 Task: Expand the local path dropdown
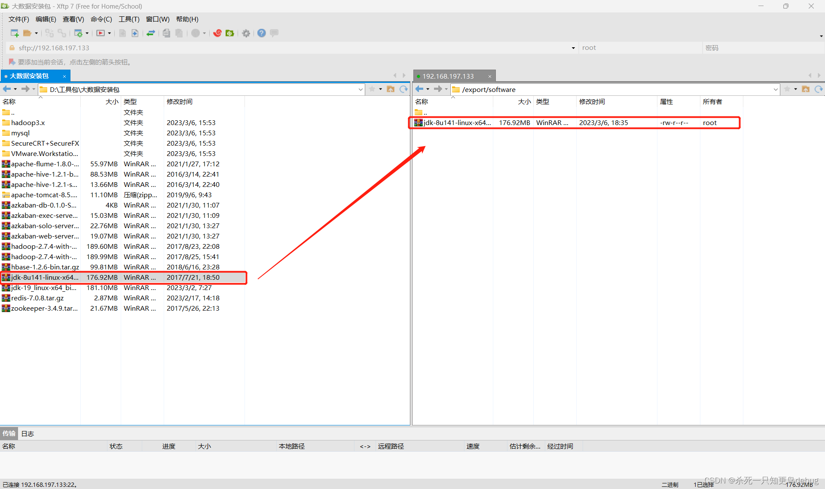click(361, 89)
